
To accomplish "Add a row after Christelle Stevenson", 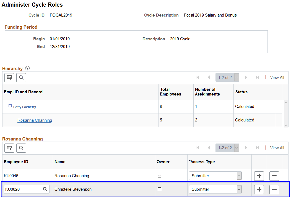I will [259, 189].
